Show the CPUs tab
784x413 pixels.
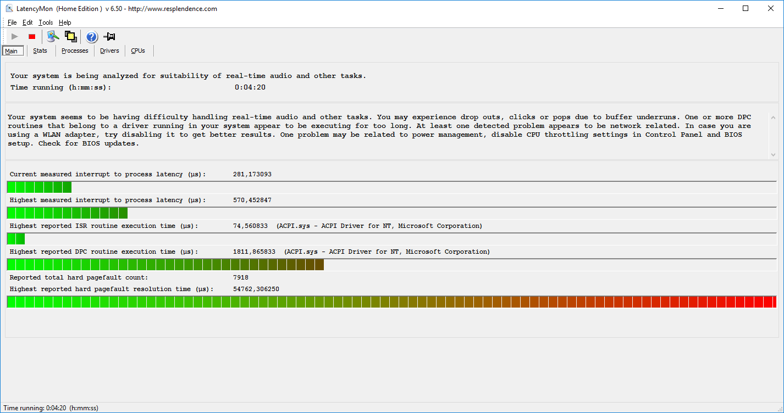138,51
